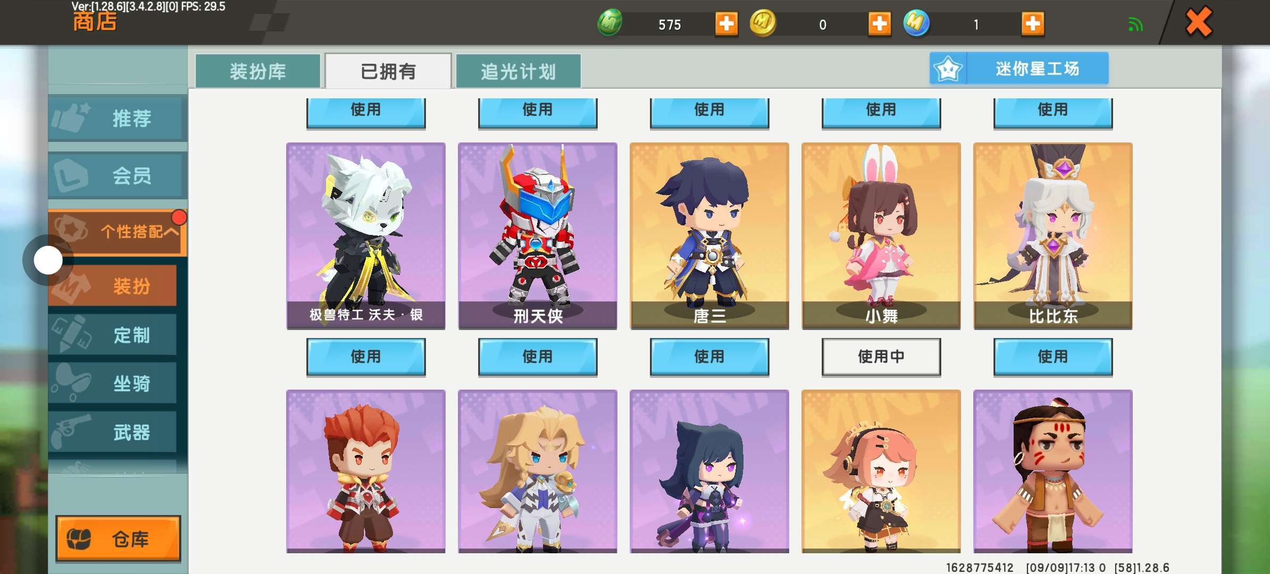Image resolution: width=1270 pixels, height=574 pixels.
Task: Click 使用中 under 小舞 skin
Action: point(881,357)
